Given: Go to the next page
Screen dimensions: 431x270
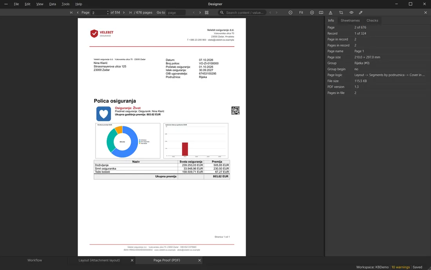Looking at the screenshot, I should click(124, 13).
